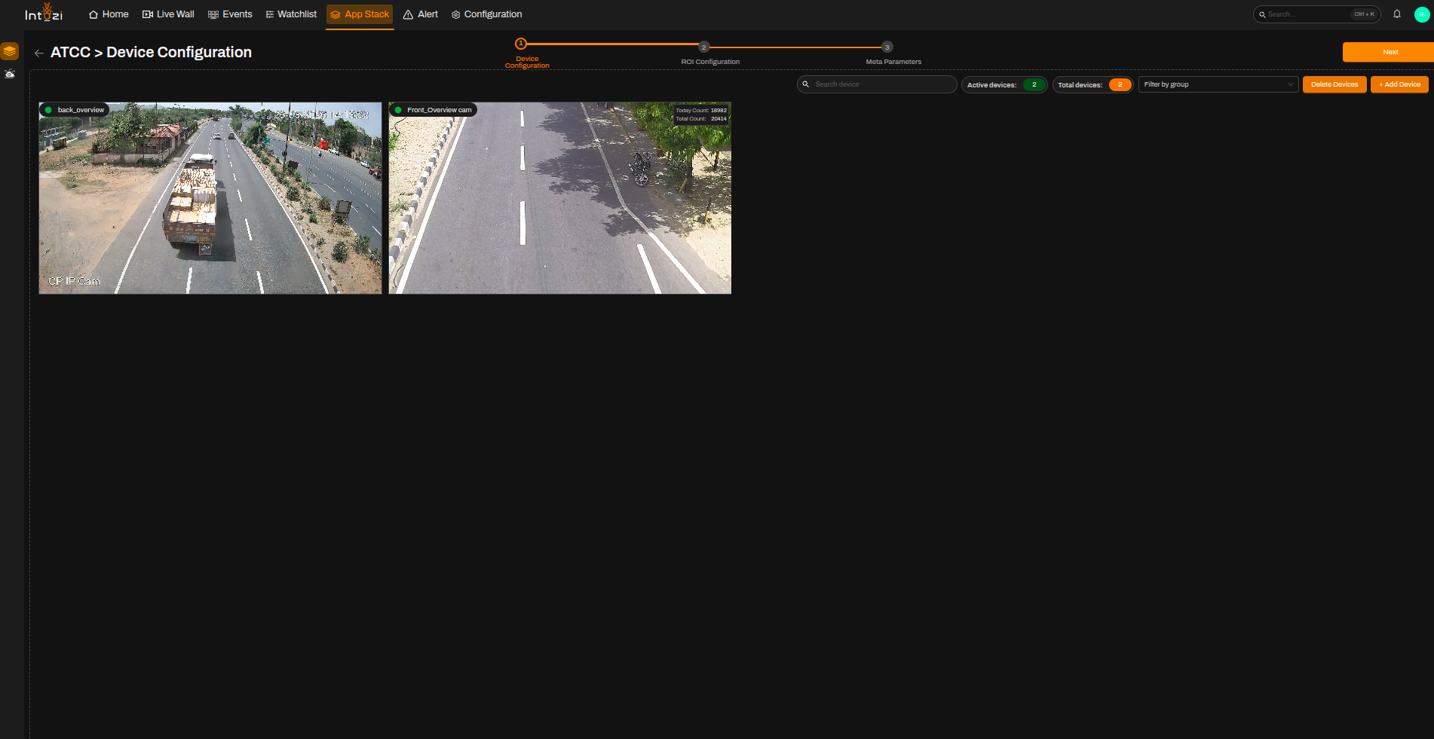
Task: Go back using the arrow beside ATCC
Action: click(39, 53)
